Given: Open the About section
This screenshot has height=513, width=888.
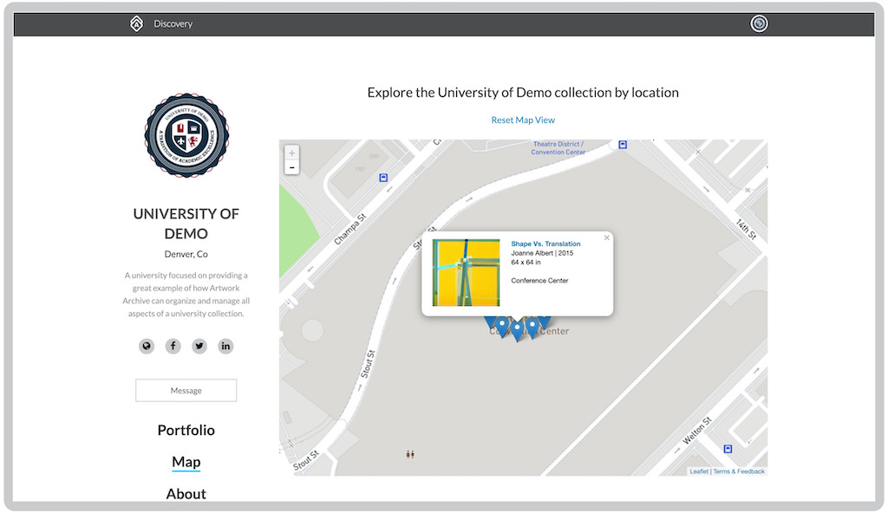Looking at the screenshot, I should point(186,493).
